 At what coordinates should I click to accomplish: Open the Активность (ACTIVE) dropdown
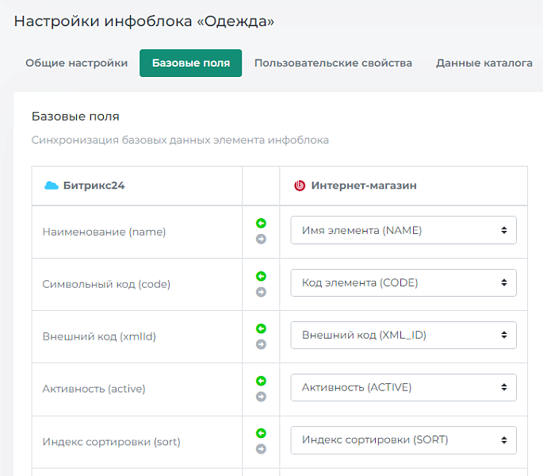click(403, 387)
